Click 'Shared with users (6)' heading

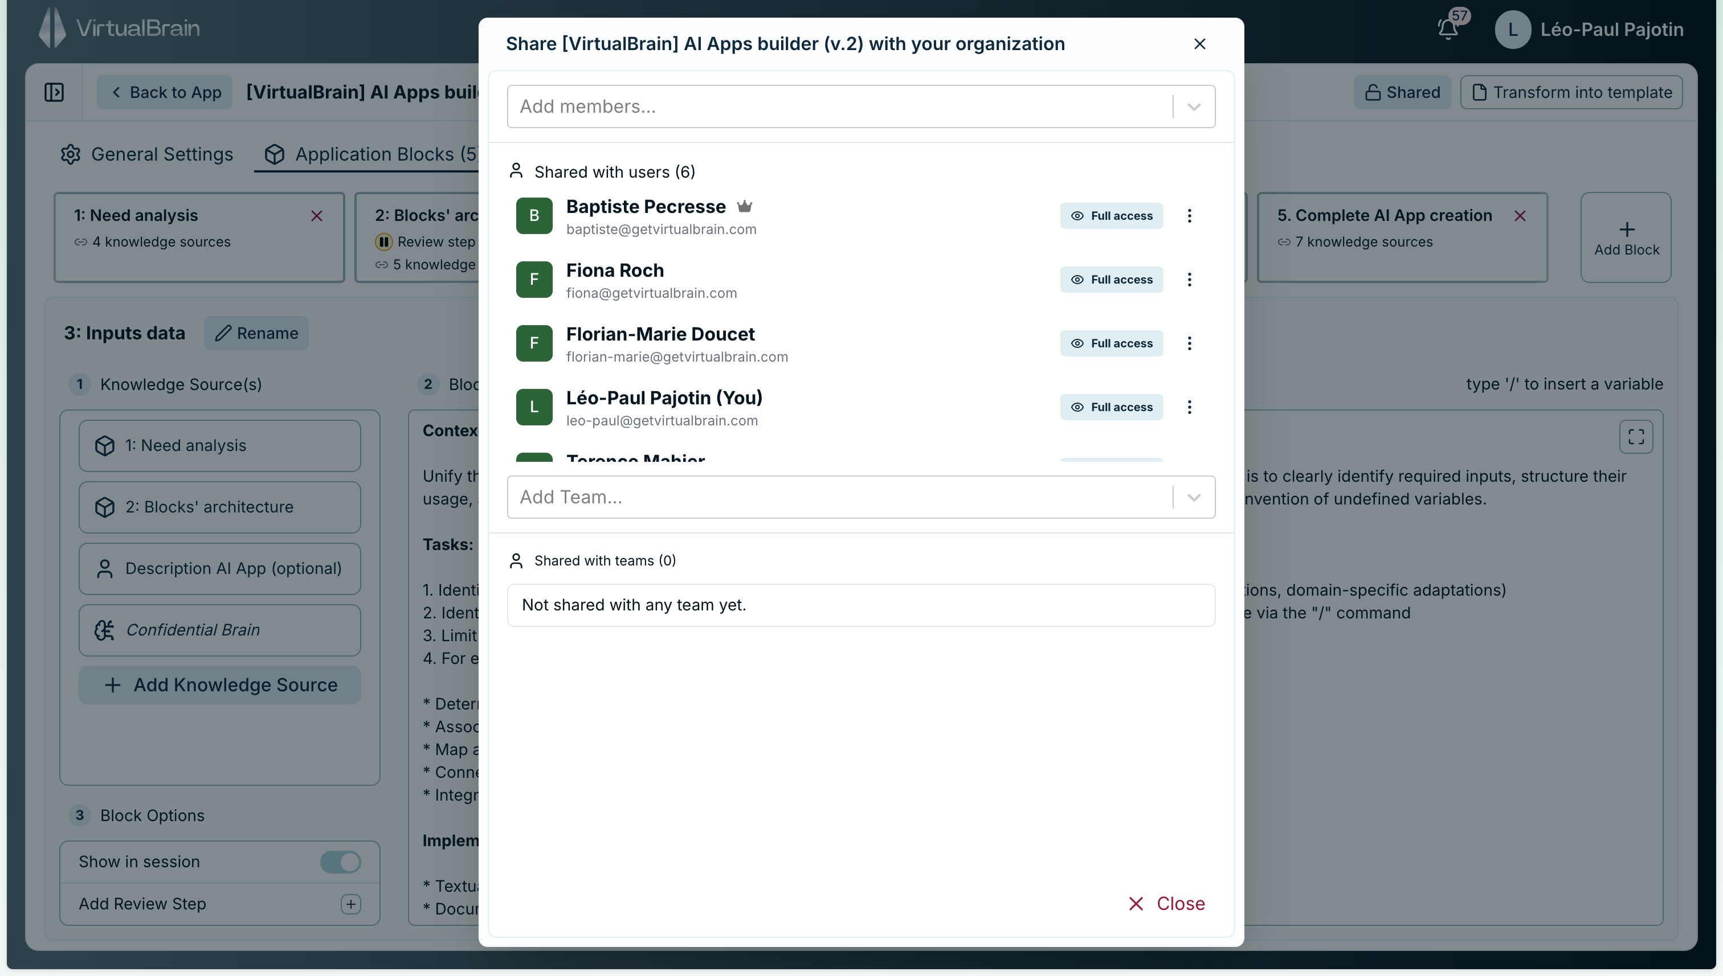pyautogui.click(x=614, y=173)
